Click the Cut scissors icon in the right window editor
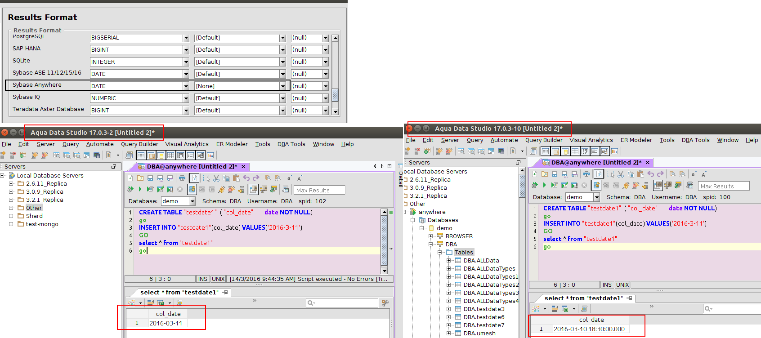Viewport: 761px width, 338px height. pos(621,174)
